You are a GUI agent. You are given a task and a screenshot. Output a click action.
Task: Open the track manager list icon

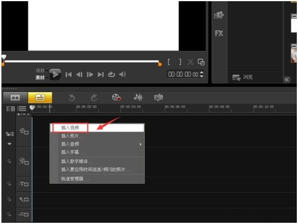[x=22, y=109]
